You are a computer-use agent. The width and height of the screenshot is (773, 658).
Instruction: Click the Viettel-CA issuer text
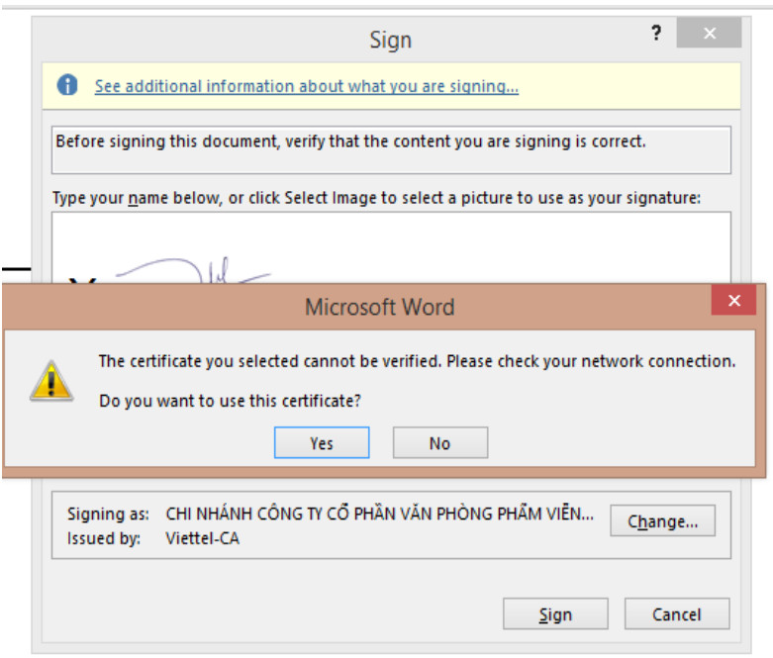(202, 538)
